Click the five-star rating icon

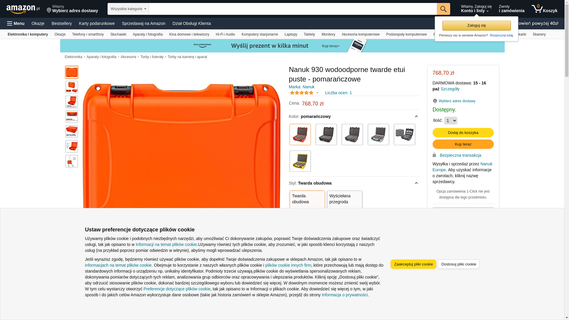click(301, 93)
